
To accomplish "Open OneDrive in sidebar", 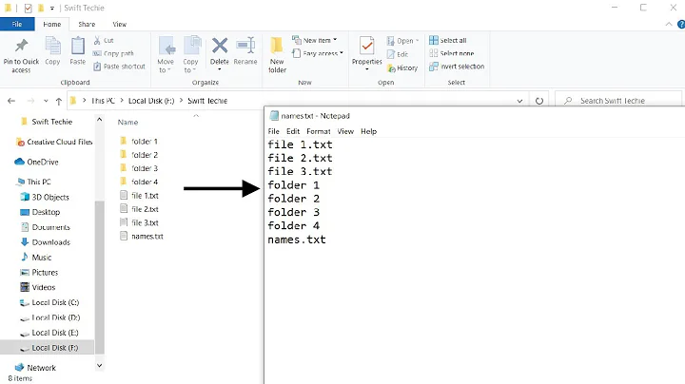I will [37, 162].
